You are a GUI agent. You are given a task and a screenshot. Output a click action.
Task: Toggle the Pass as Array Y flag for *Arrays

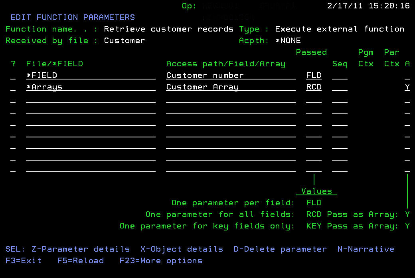click(407, 87)
